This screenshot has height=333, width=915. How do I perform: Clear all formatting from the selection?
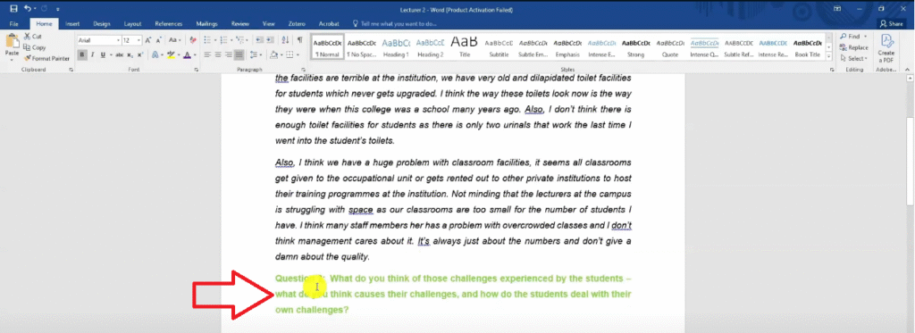click(x=193, y=40)
